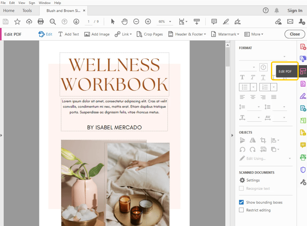Toggle italic text formatting
Viewport: 307px width, 226px height.
point(253,77)
